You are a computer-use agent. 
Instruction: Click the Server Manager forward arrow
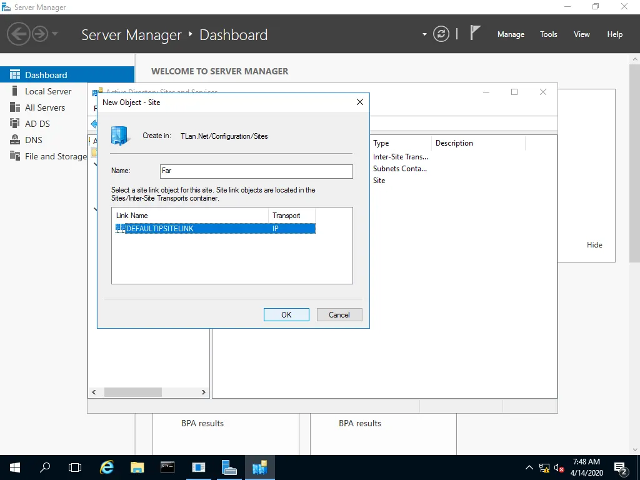point(40,34)
